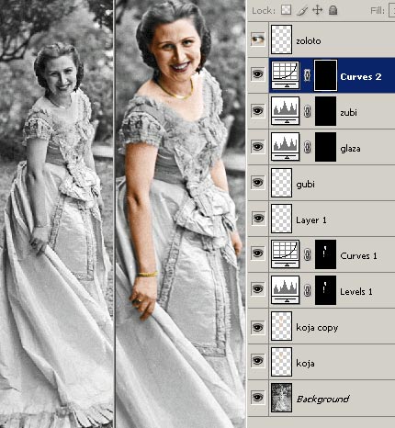The image size is (395, 428).
Task: Hide the koja copy layer
Action: pyautogui.click(x=258, y=327)
